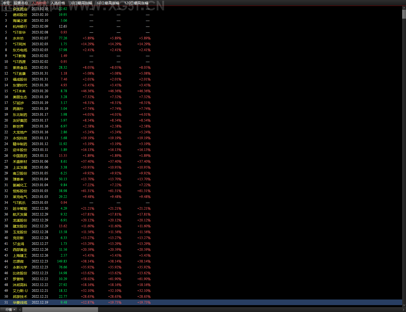Select the 众生药业 stock row
This screenshot has height=312, width=406.
(201, 9)
